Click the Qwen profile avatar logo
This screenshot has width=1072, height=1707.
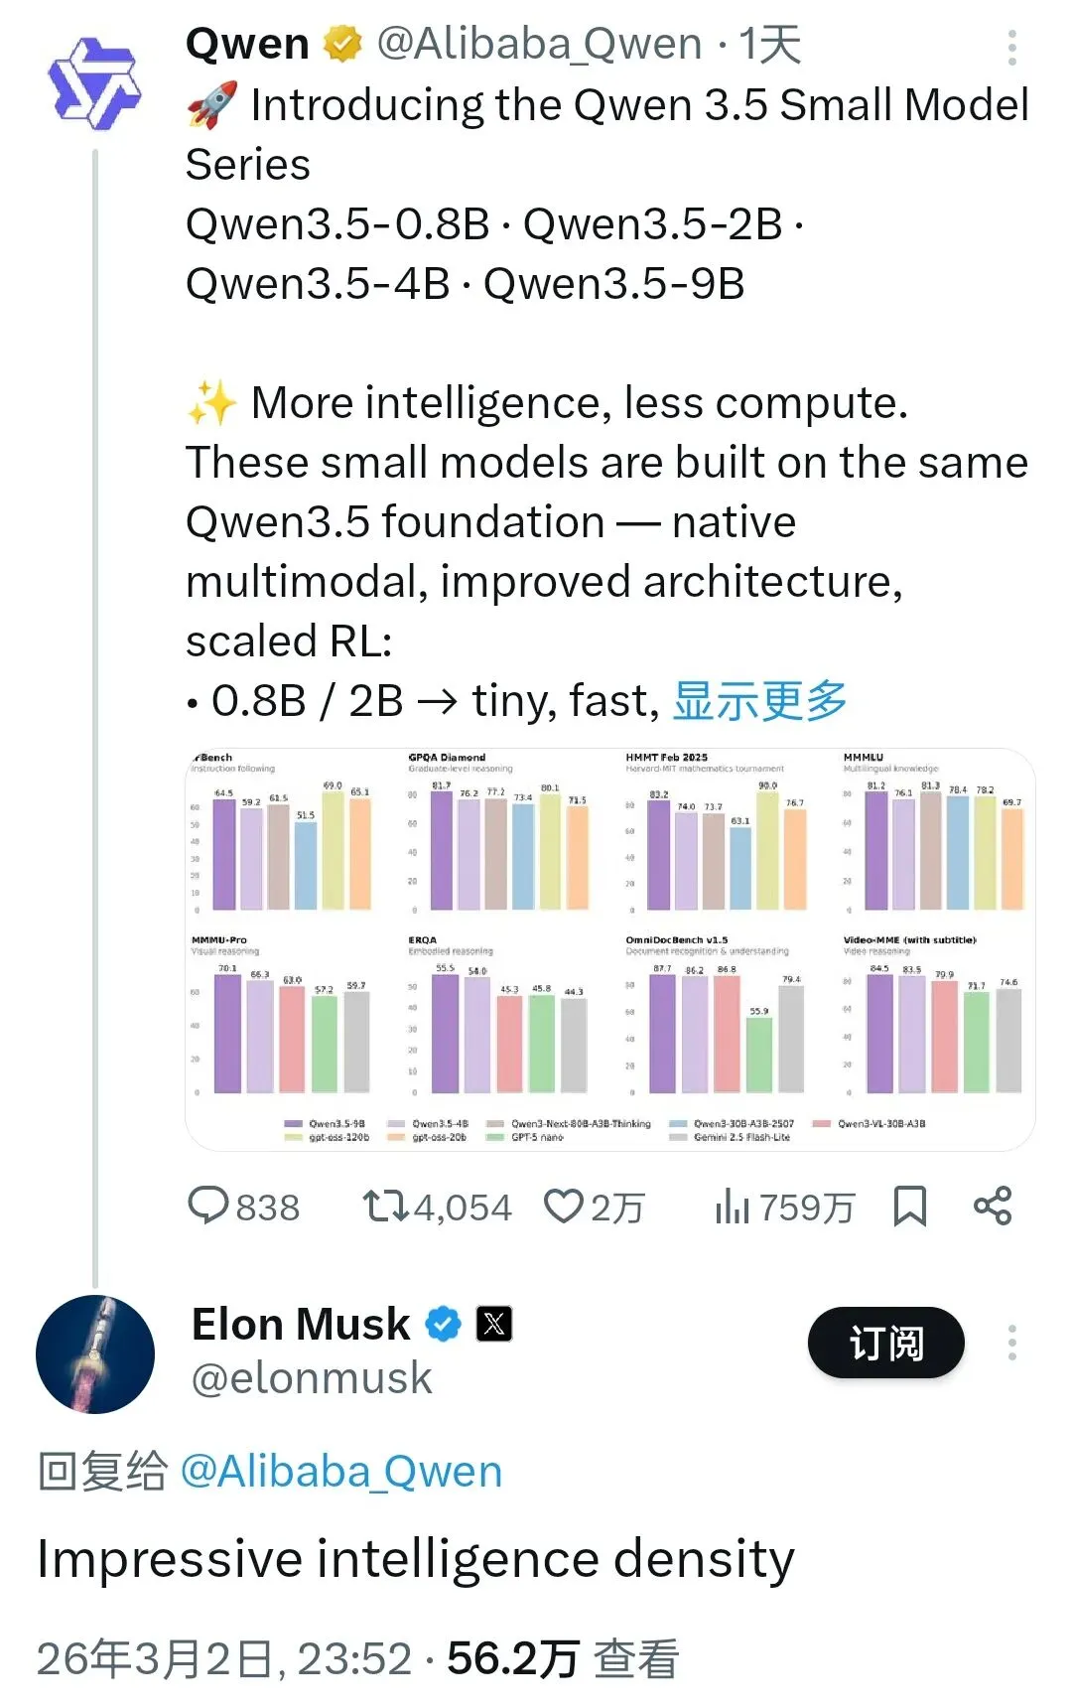point(95,83)
